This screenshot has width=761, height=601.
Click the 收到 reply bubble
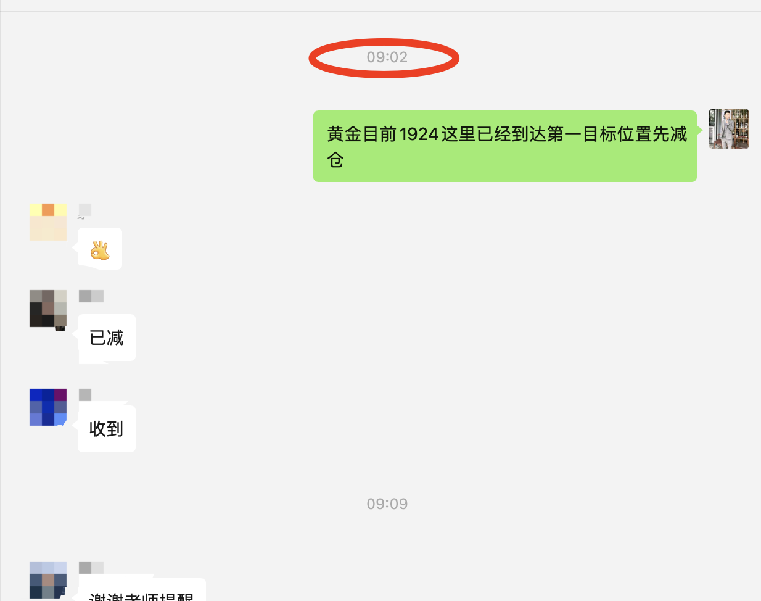pyautogui.click(x=107, y=429)
